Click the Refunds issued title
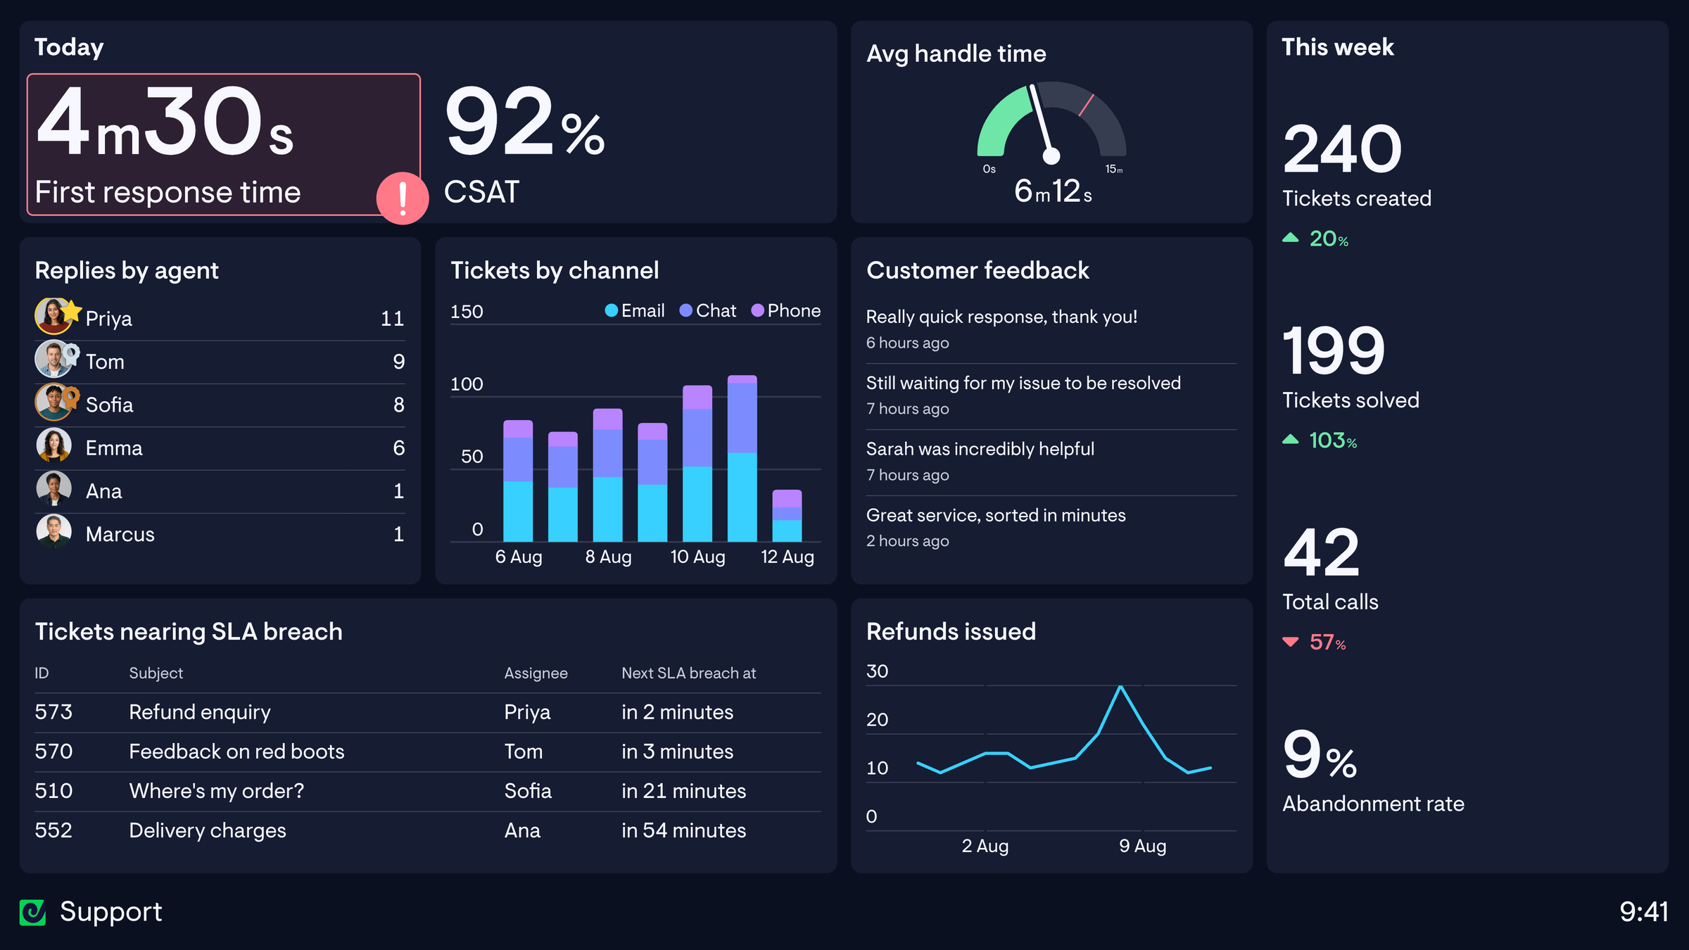Screen dimensions: 1689x950 (x=951, y=631)
